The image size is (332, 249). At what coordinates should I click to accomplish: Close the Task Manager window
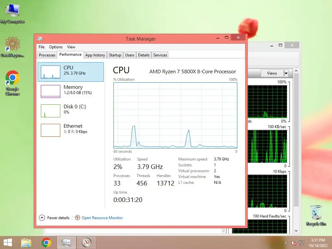(x=238, y=38)
